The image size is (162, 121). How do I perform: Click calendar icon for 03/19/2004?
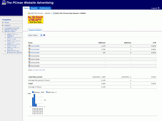[29, 53]
